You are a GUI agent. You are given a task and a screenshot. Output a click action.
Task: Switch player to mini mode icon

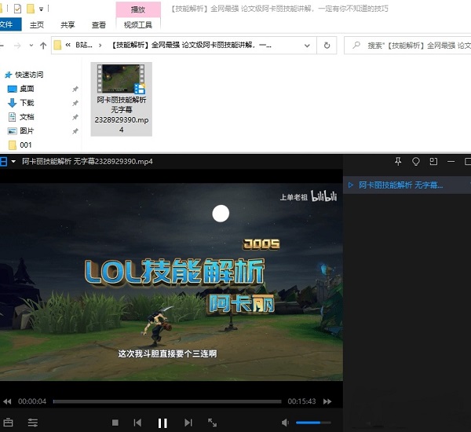click(x=433, y=162)
